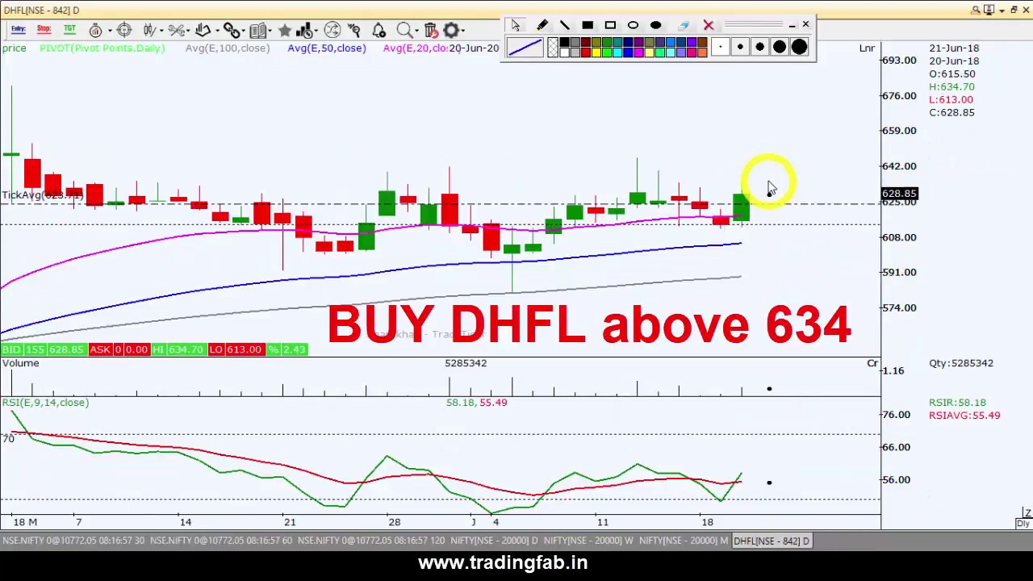
Task: Select the straight line drawing tool
Action: [x=564, y=25]
